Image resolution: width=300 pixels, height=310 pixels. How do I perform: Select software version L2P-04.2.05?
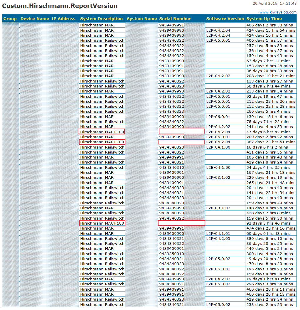218,238
